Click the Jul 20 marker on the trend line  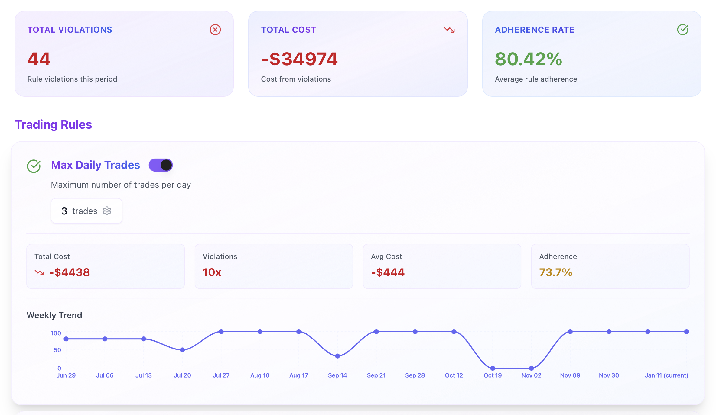pyautogui.click(x=182, y=350)
